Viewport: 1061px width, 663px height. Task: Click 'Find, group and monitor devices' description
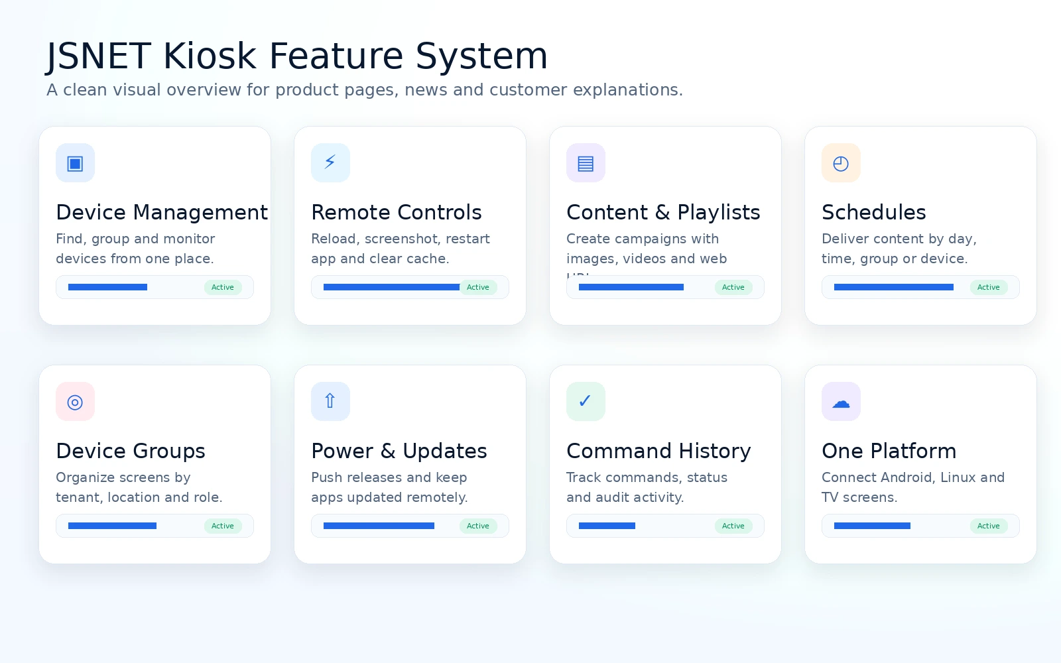[x=135, y=249]
